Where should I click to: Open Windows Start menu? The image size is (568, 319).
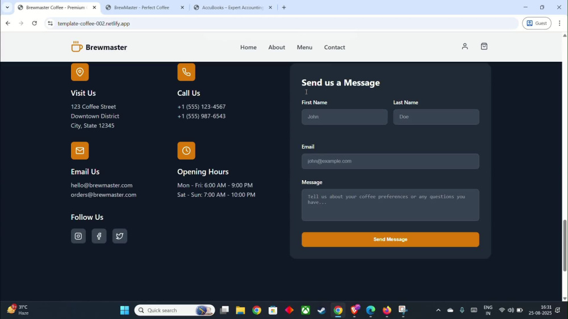[124, 310]
